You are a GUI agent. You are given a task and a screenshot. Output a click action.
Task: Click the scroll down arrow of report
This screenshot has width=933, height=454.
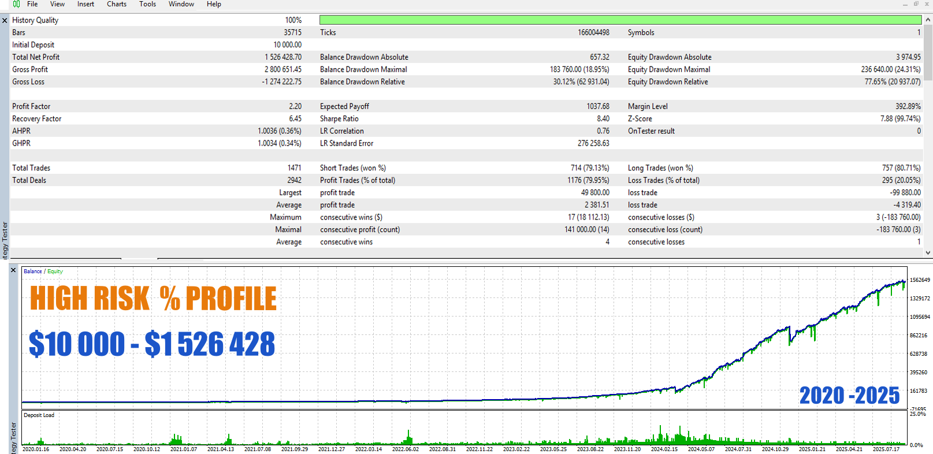928,252
